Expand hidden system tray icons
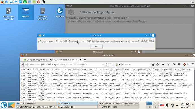The height and width of the screenshot is (109, 195). pos(177,105)
